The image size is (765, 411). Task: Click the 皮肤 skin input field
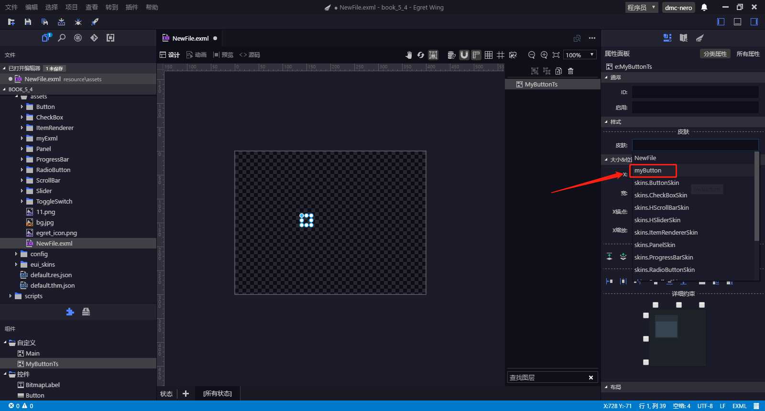[x=695, y=145]
